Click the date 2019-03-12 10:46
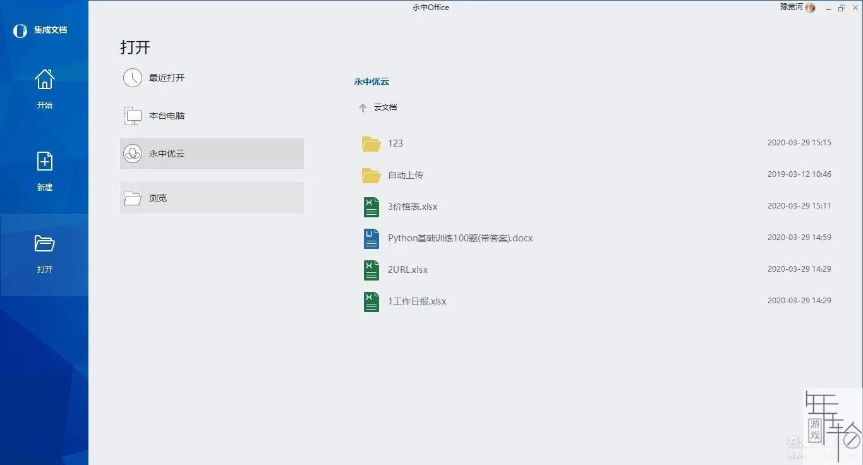This screenshot has height=465, width=863. tap(799, 174)
